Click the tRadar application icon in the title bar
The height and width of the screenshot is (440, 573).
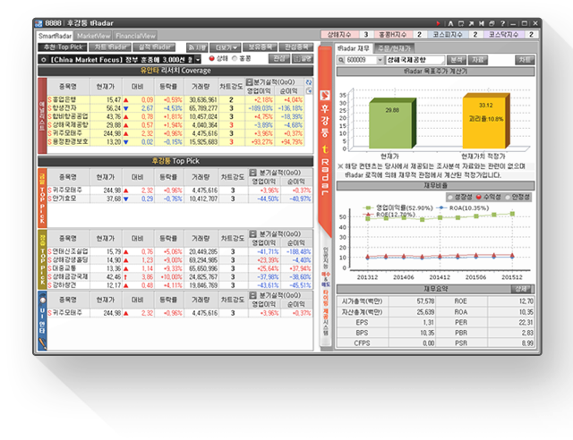(x=38, y=23)
